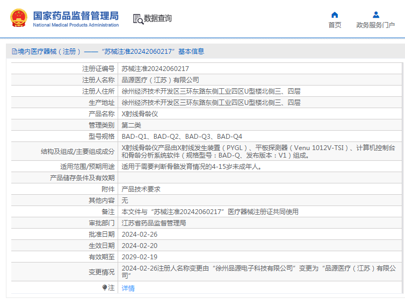The width and height of the screenshot is (405, 305).
Task: Click the national emblem logo
Action: click(19, 18)
